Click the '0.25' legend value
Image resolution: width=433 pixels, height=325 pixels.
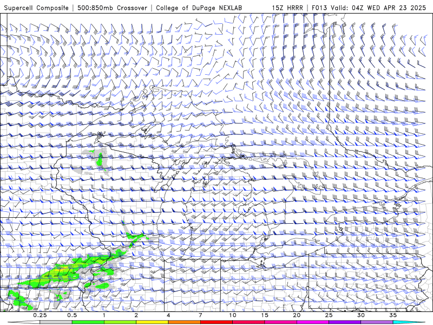40,315
